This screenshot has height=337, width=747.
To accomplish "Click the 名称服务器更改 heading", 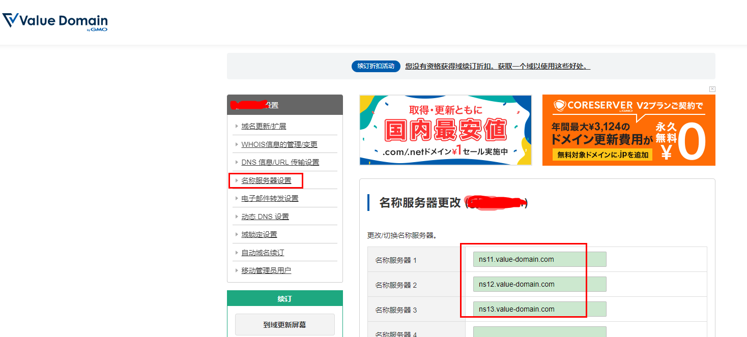I will coord(420,203).
